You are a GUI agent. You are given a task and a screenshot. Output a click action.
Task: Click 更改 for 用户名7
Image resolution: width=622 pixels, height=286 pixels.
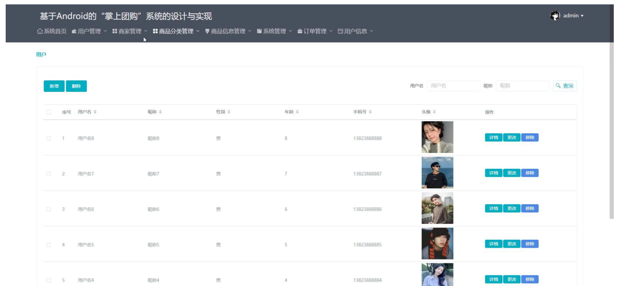tap(512, 173)
